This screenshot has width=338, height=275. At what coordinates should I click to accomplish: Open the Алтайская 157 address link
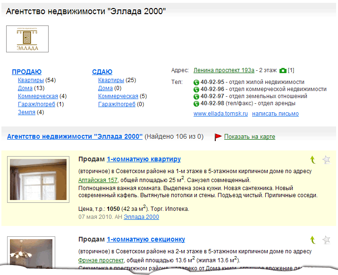(x=98, y=180)
